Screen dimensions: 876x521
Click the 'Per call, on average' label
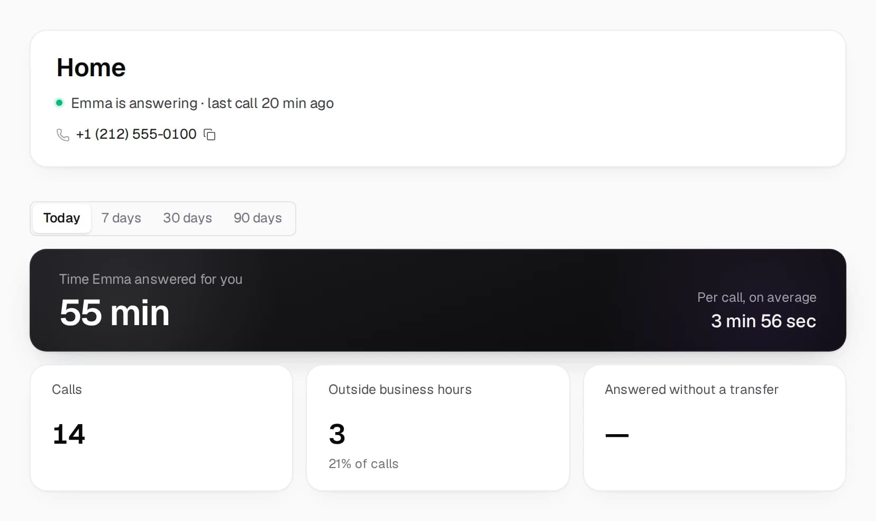[756, 298]
